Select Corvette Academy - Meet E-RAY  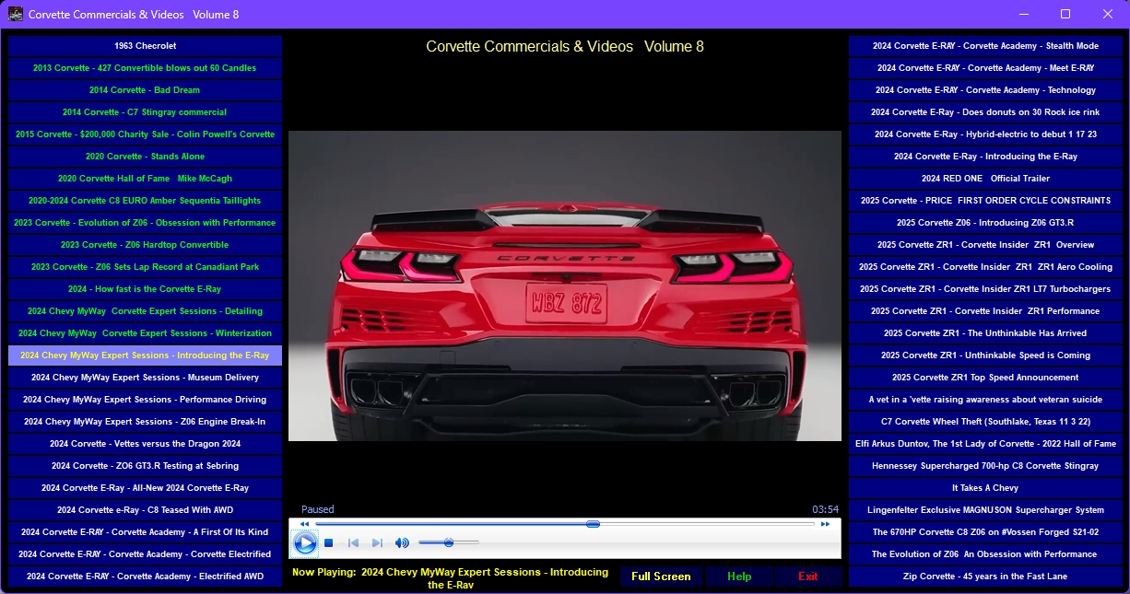985,67
